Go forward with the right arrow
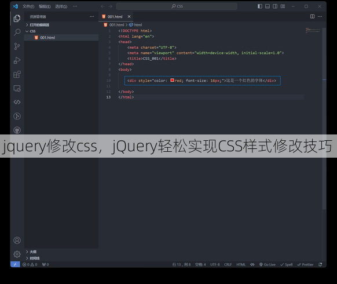This screenshot has width=337, height=284. (x=110, y=6)
